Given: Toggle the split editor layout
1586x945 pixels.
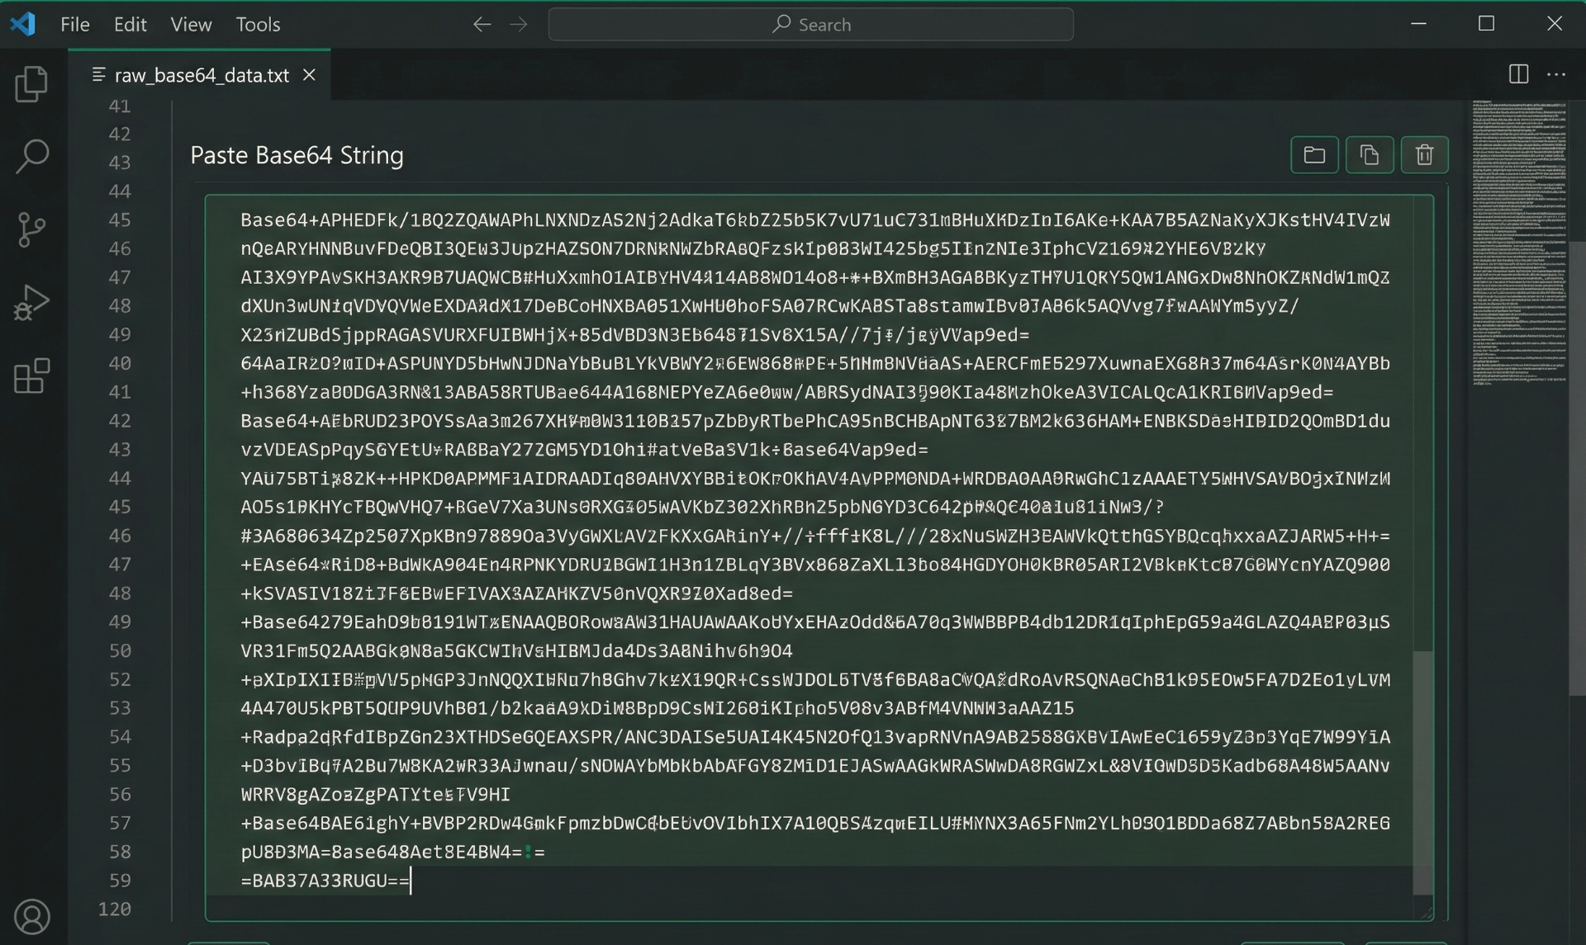Looking at the screenshot, I should [1518, 74].
